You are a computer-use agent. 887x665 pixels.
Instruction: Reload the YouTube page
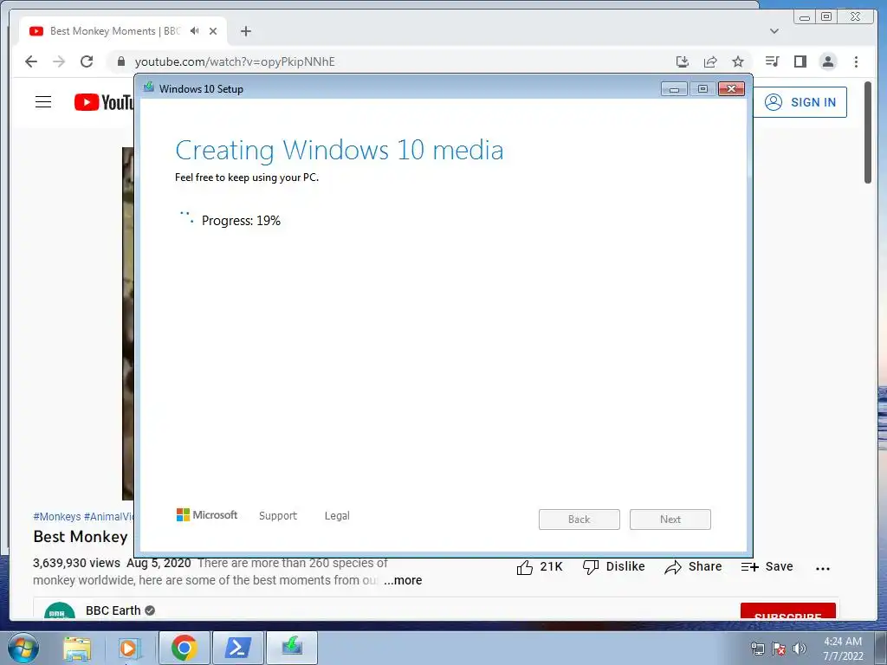coord(87,61)
